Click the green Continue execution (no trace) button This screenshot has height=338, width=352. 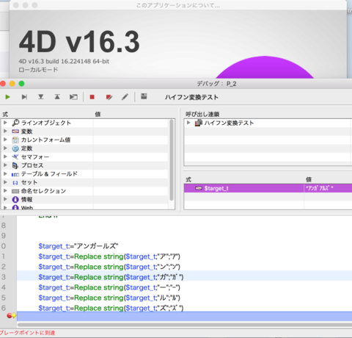(7, 97)
